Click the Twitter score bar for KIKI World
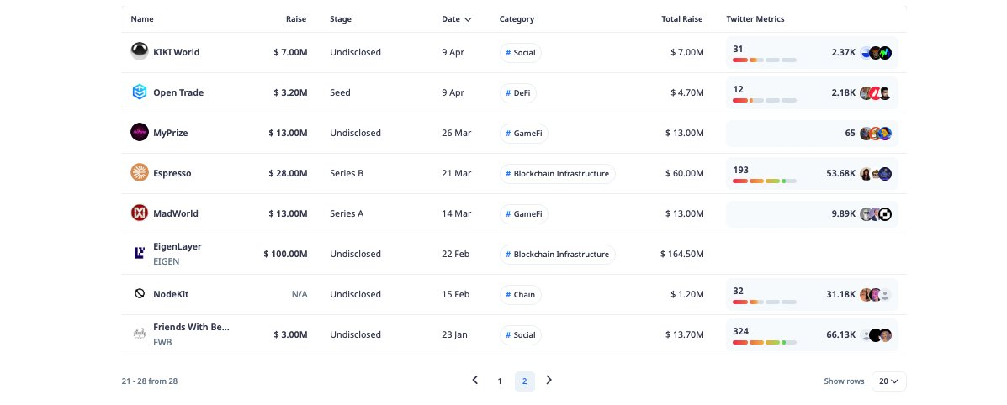Viewport: 1007px width, 405px height. 764,60
